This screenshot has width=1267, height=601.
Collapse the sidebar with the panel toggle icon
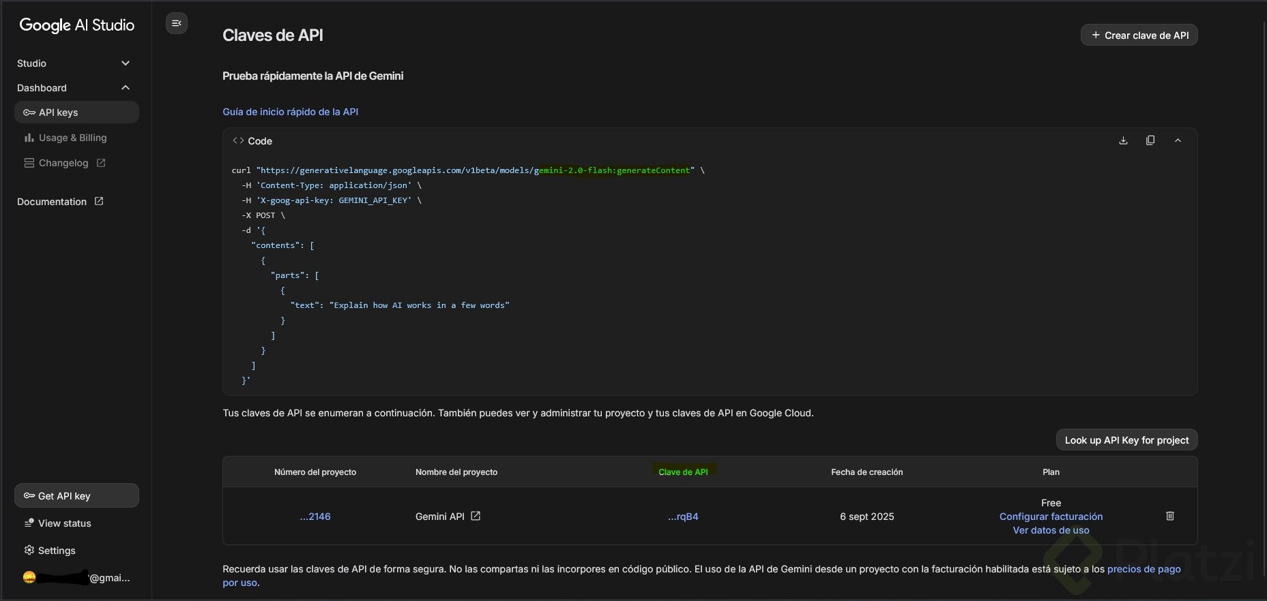(177, 24)
